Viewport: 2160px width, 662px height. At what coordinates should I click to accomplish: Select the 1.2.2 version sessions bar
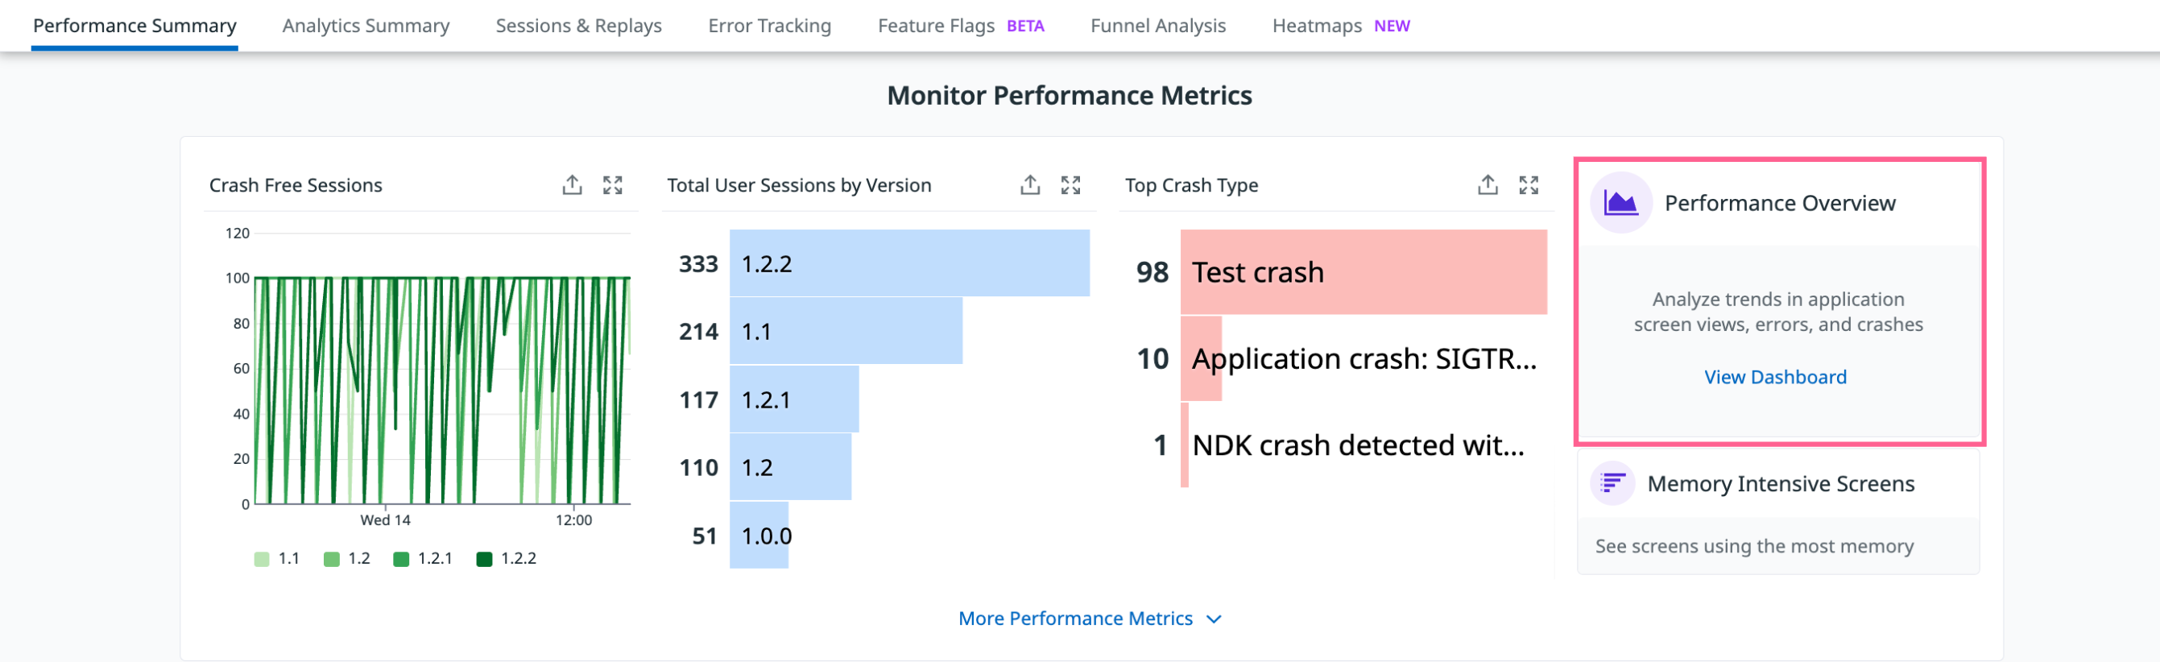tap(909, 263)
